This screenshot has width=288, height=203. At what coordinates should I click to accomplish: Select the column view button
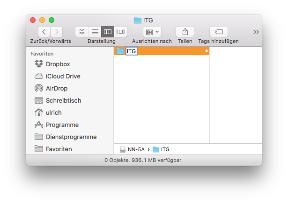tap(108, 32)
